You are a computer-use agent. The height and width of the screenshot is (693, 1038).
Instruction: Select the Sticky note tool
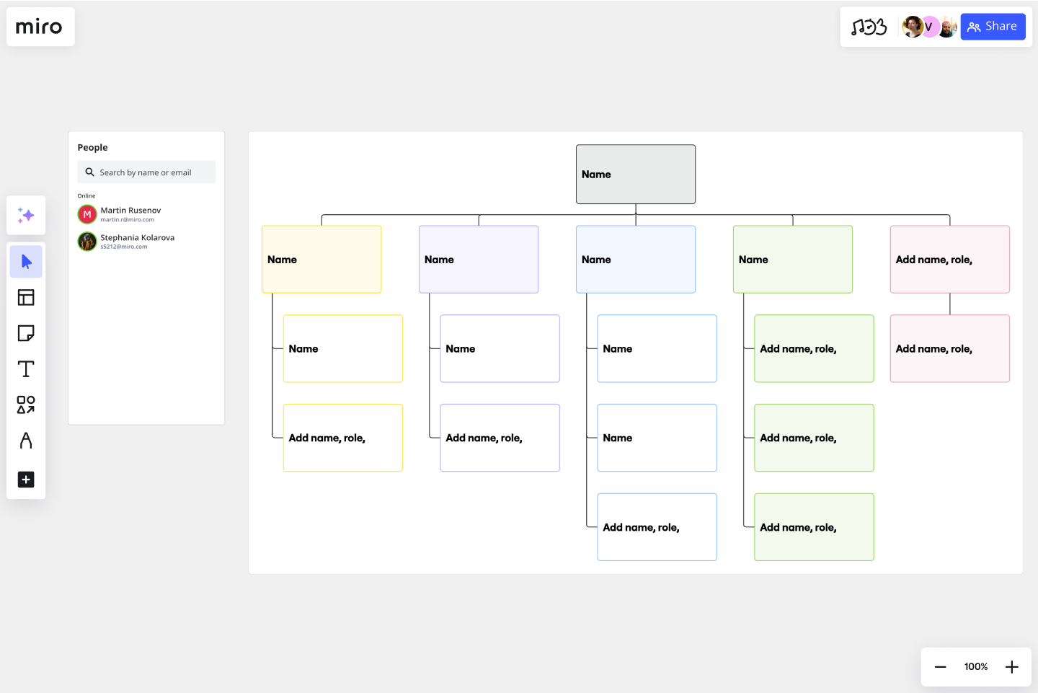[26, 333]
